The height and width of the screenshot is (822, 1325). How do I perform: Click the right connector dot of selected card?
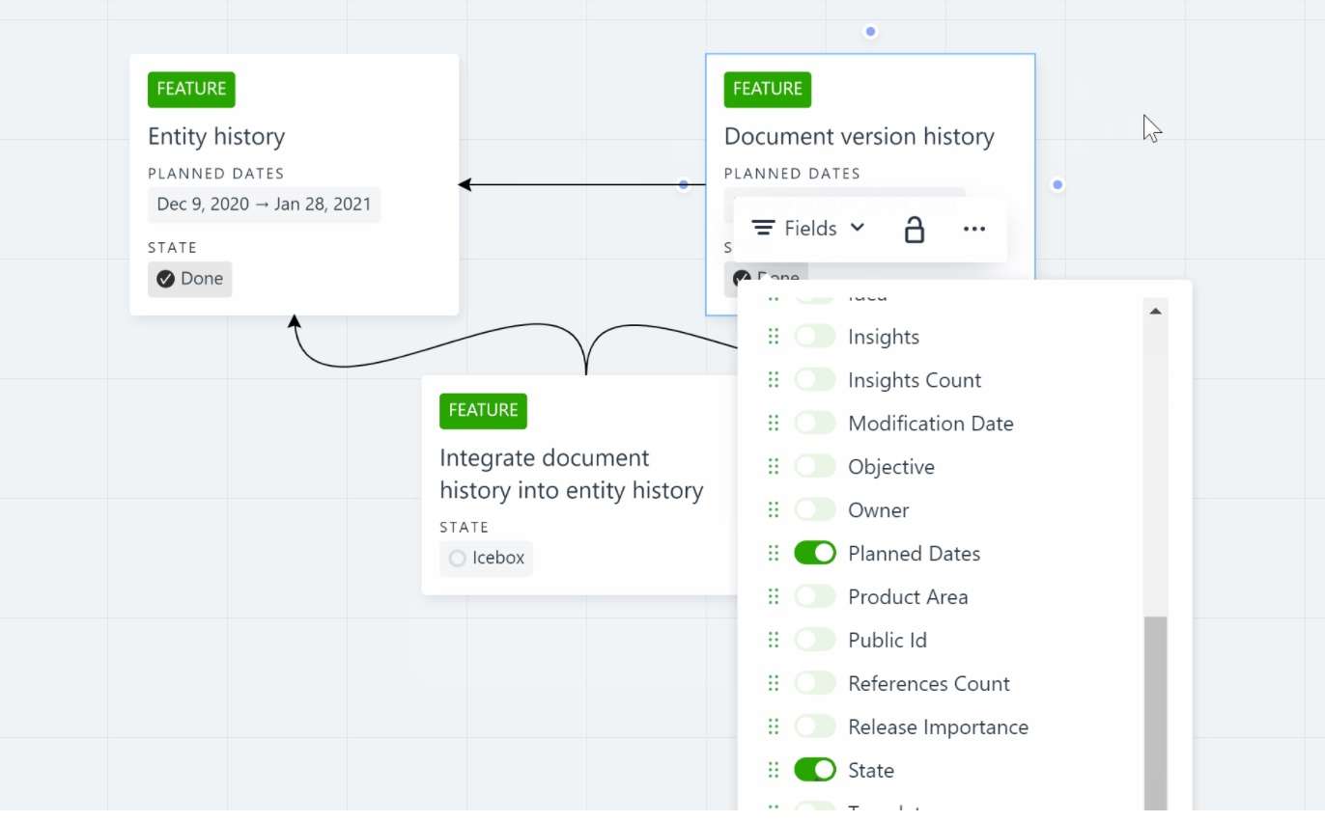click(1057, 184)
